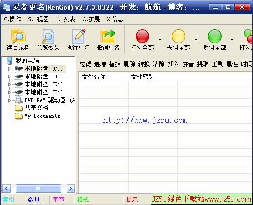
Task: Open dropdown arrow next to 打勾全部
Action: tap(160, 39)
